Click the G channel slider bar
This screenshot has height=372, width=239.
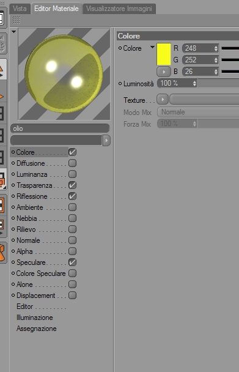click(x=230, y=60)
